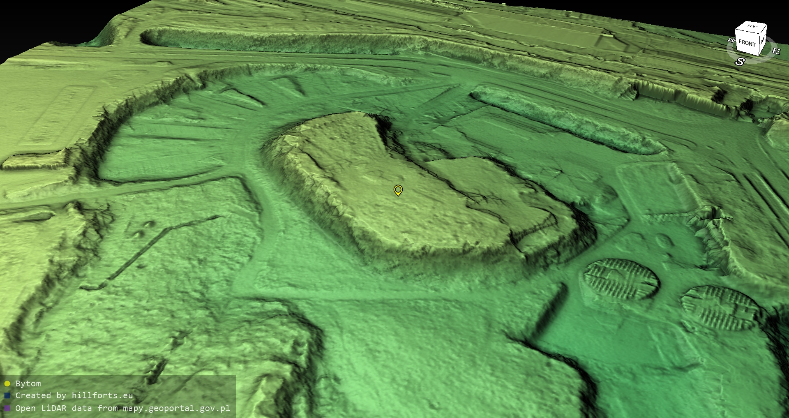Click the right ribbed oval terrain feature

click(720, 308)
